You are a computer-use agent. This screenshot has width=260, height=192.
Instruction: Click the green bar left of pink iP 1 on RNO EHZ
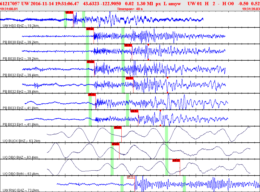(x=122, y=184)
